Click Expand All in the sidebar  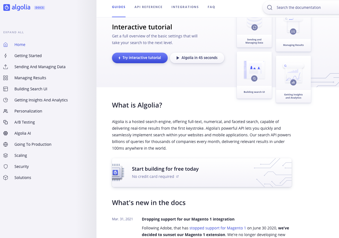(x=14, y=32)
